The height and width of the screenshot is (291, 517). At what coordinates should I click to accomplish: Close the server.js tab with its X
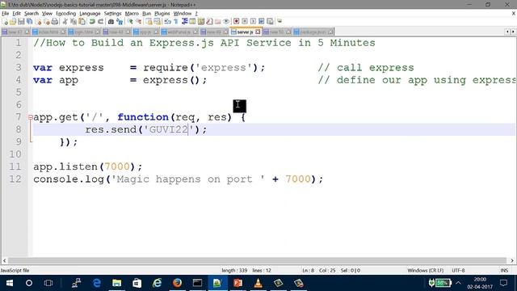point(258,32)
